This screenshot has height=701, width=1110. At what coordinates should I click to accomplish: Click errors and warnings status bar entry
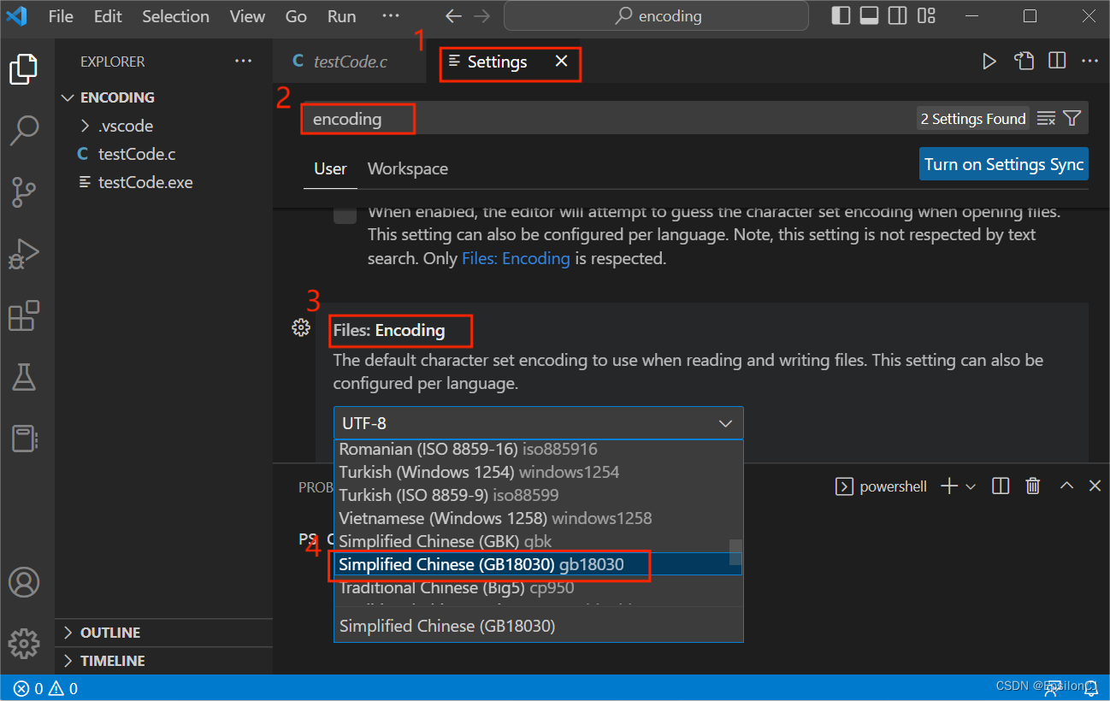point(45,688)
